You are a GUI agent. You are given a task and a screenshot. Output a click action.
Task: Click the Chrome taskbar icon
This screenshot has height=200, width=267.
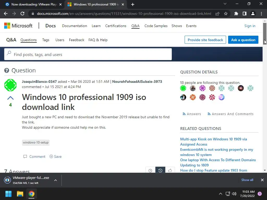pos(32,194)
